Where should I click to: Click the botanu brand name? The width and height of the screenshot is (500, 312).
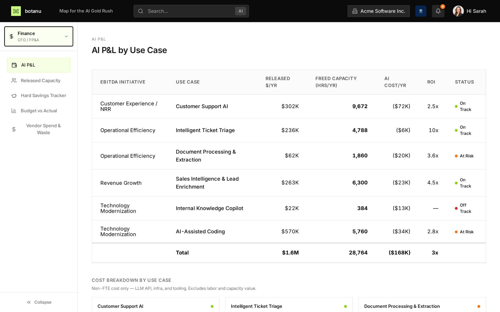coord(33,11)
